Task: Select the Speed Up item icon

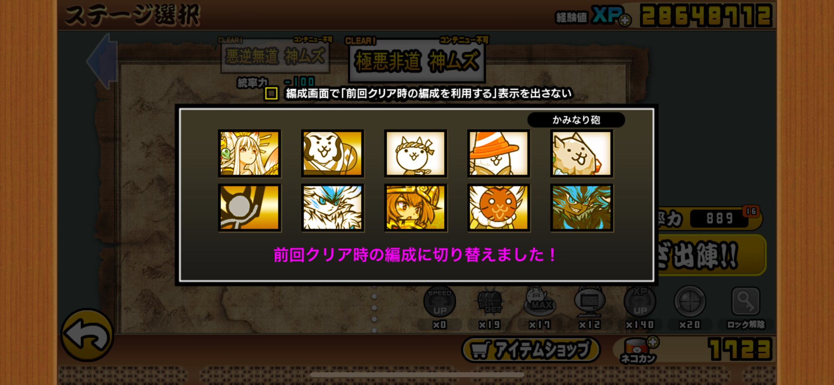Action: 440,302
